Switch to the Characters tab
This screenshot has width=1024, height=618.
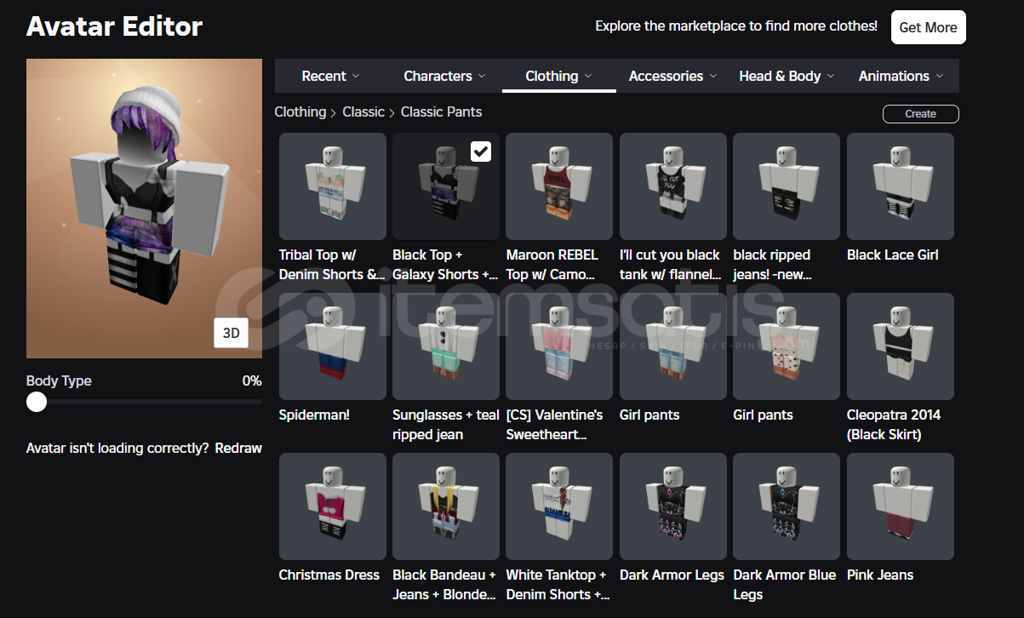[x=445, y=76]
